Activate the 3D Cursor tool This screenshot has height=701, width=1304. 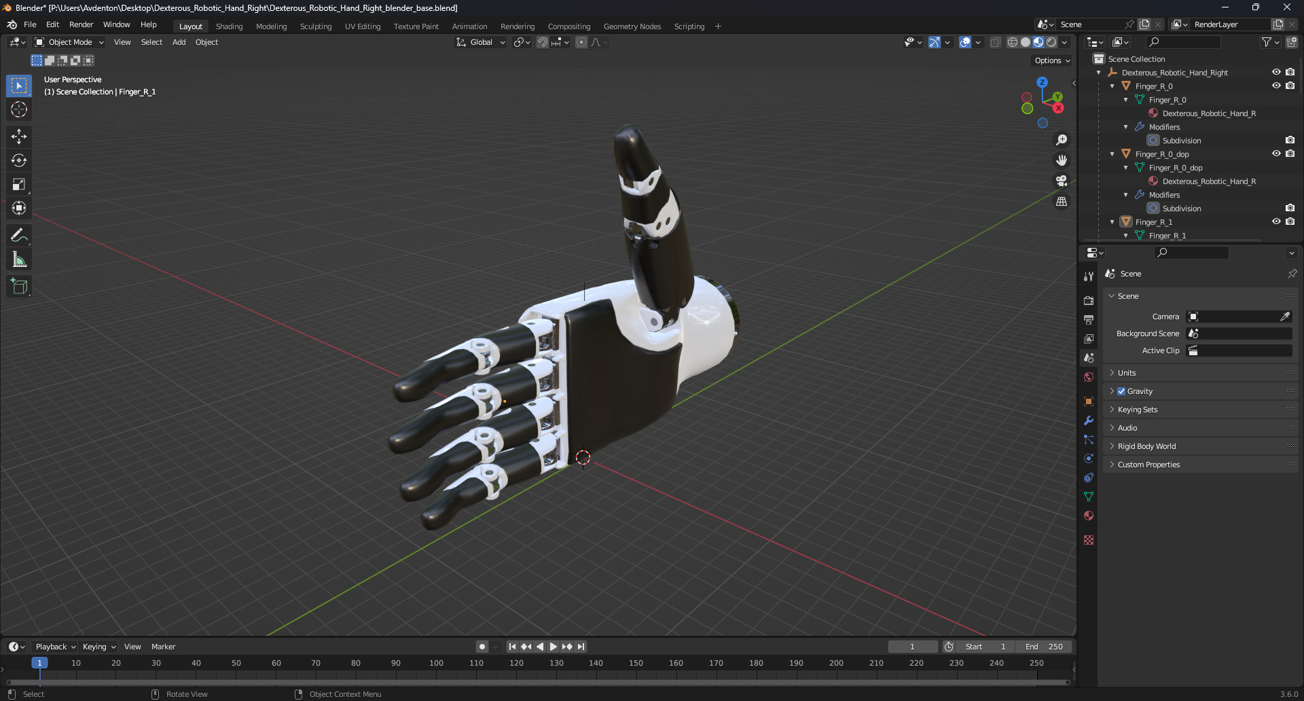click(19, 109)
